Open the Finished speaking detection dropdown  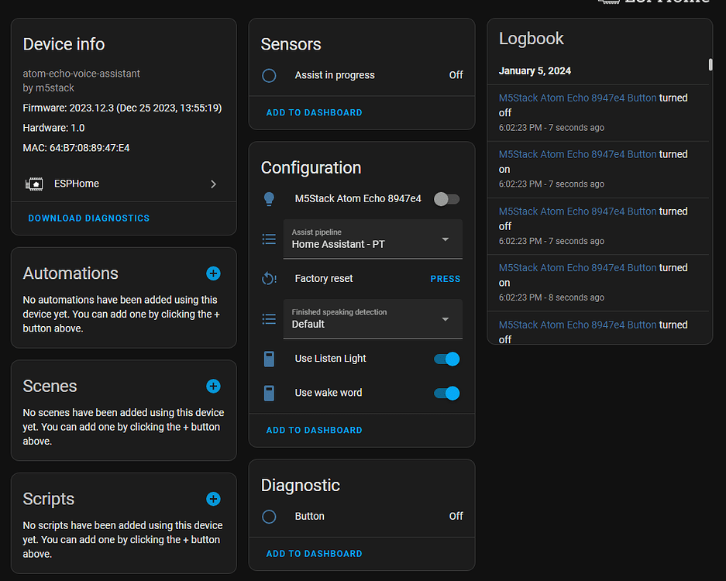coord(446,318)
